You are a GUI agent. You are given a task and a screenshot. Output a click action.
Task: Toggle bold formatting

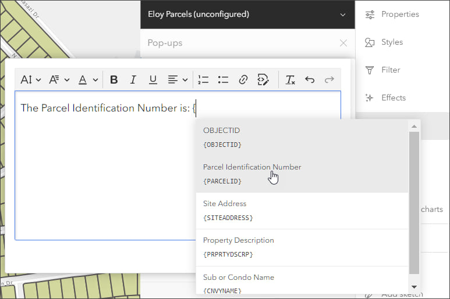pos(114,80)
